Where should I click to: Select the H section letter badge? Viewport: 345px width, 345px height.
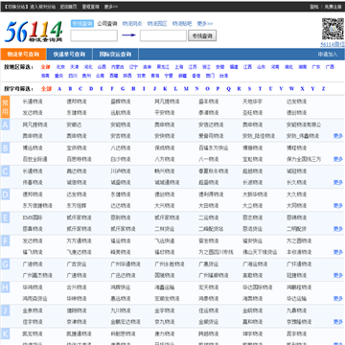click(5, 287)
